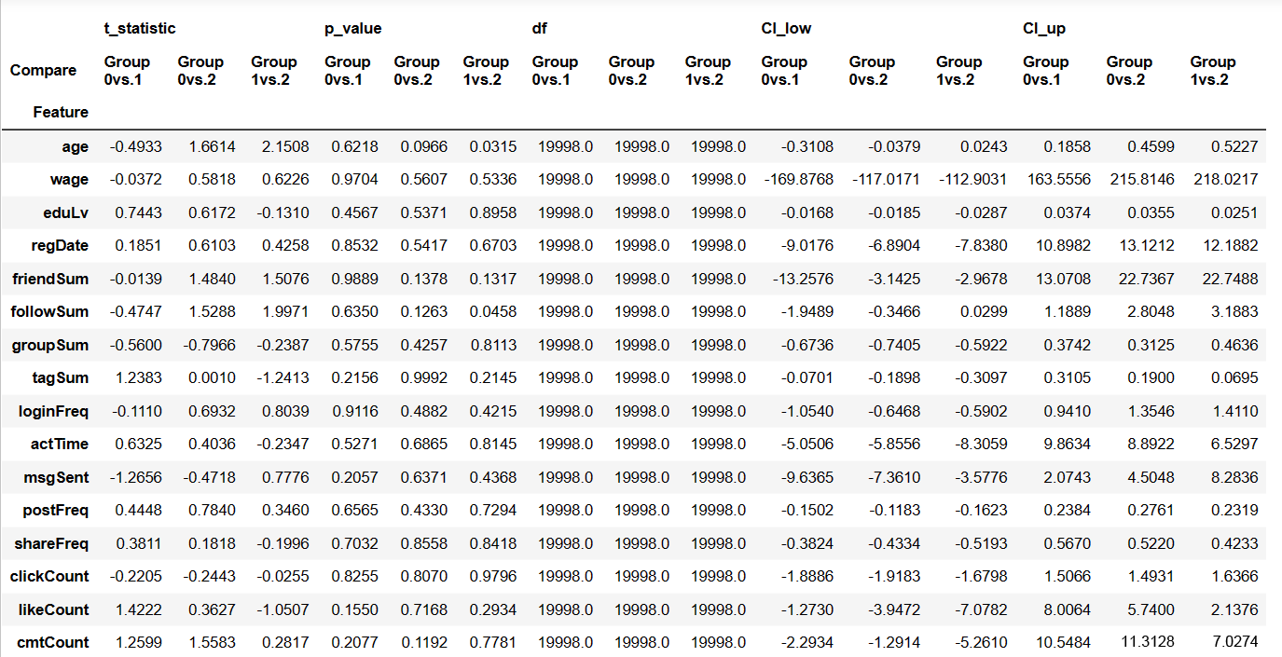Select friendSum CI_low value -13.2576
The image size is (1282, 657).
pyautogui.click(x=805, y=279)
